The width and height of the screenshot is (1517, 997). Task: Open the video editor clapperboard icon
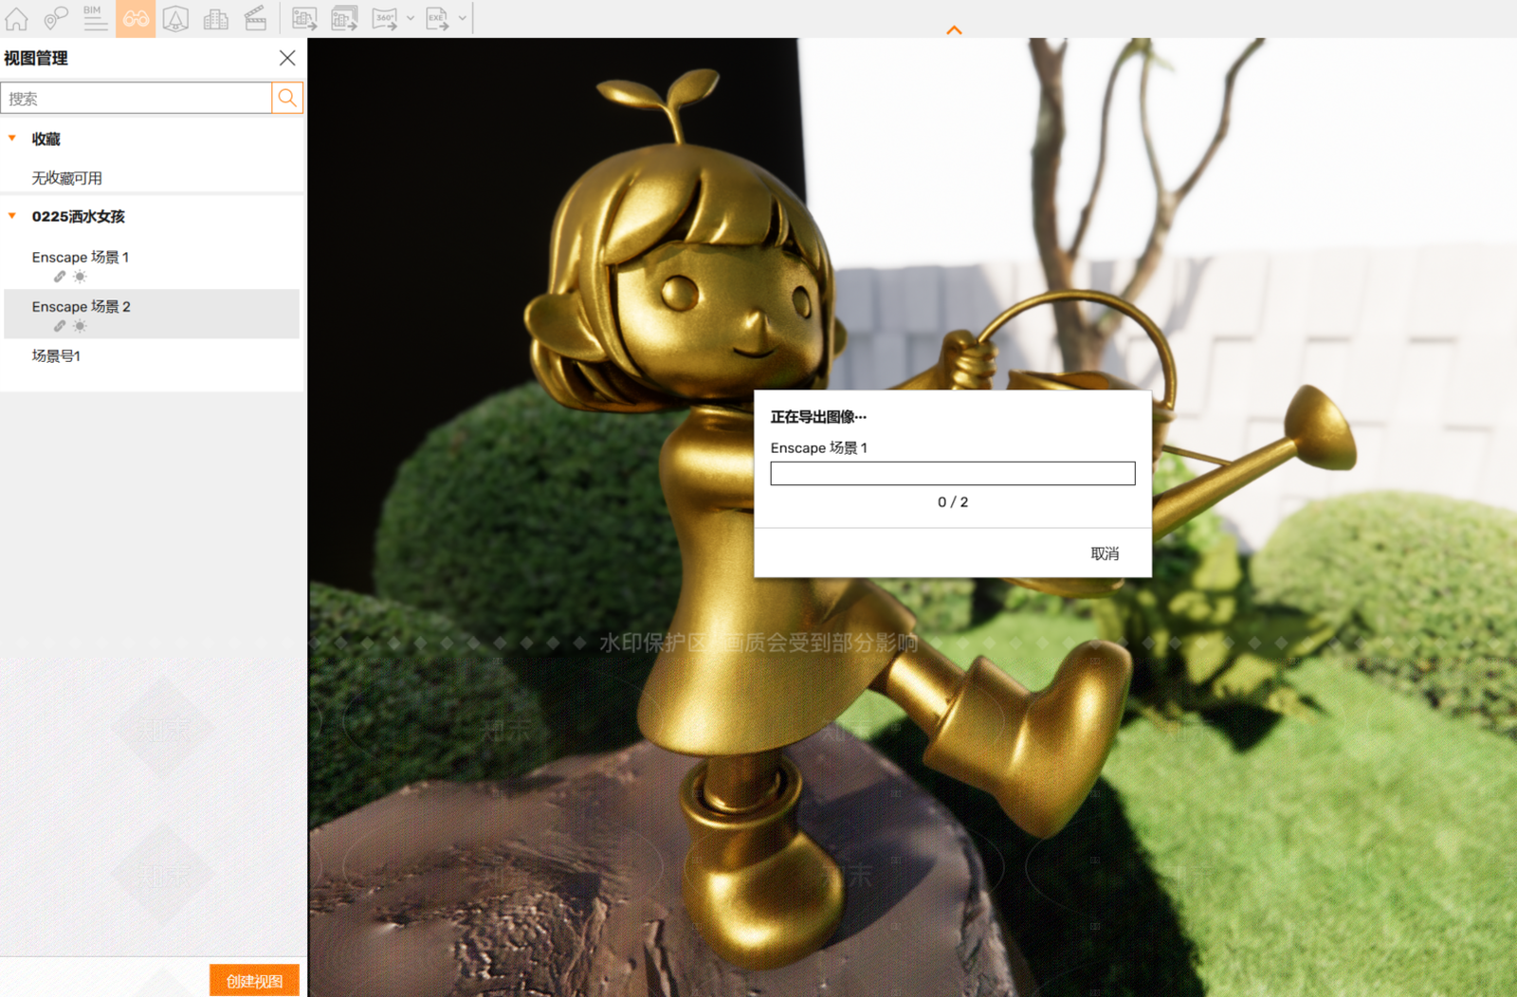256,18
